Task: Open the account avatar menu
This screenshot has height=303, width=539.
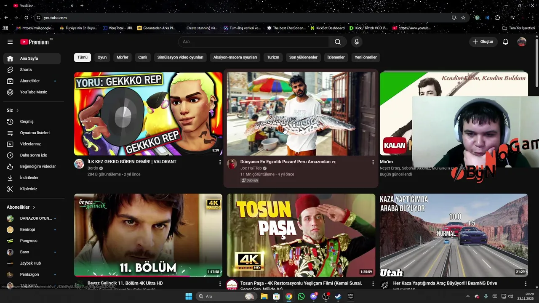Action: pos(522,42)
